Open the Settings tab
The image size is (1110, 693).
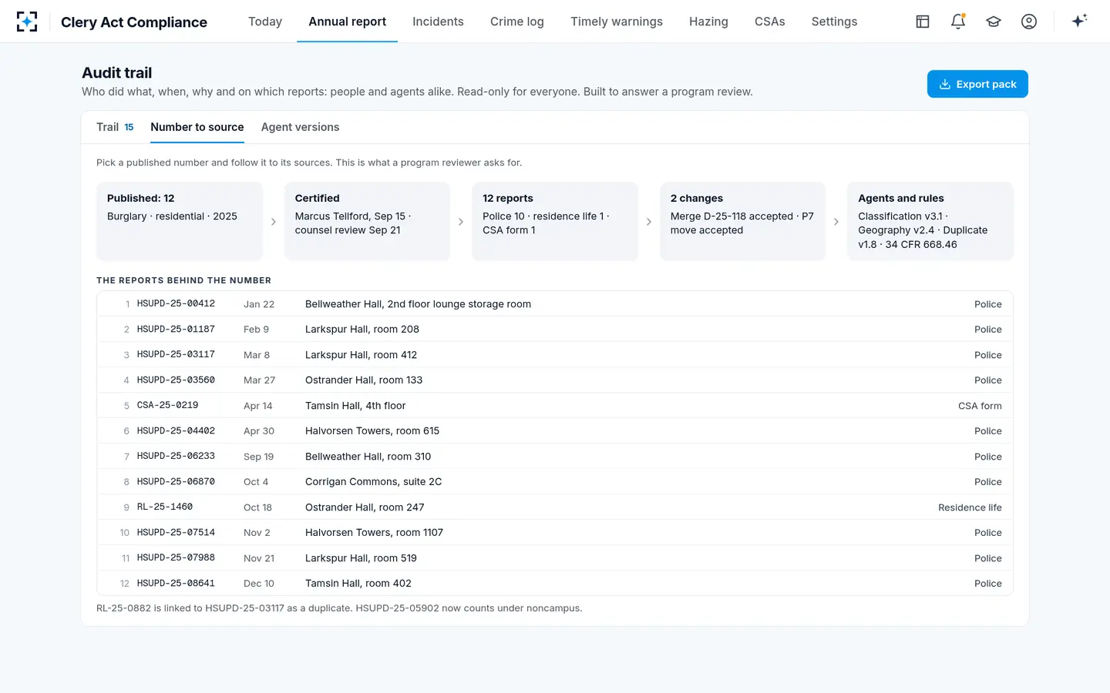834,22
